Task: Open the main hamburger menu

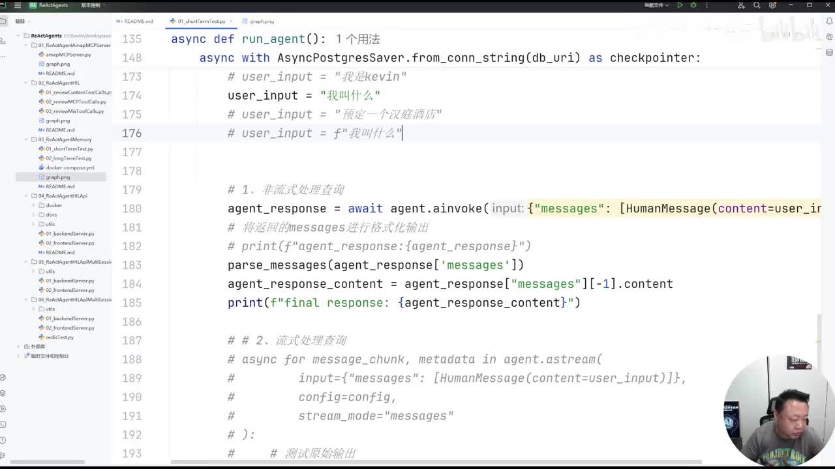Action: click(18, 5)
